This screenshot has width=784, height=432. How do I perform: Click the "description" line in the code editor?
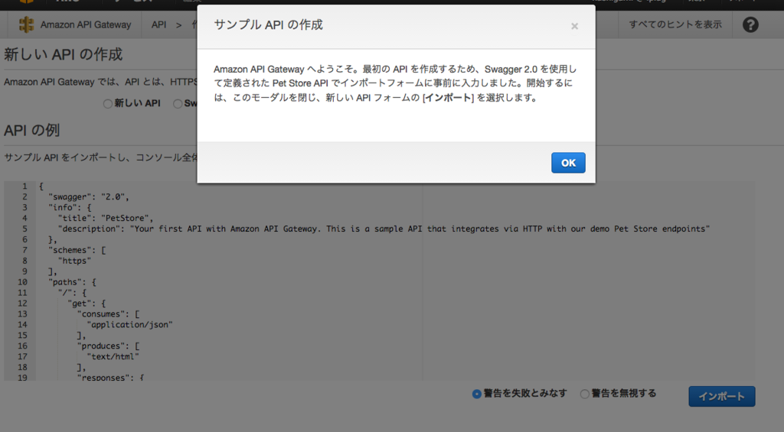pos(384,229)
